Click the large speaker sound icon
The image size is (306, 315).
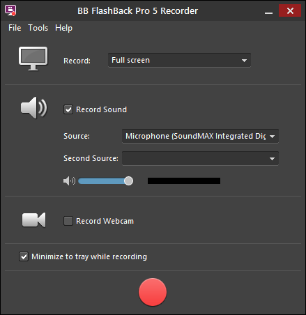click(x=34, y=108)
